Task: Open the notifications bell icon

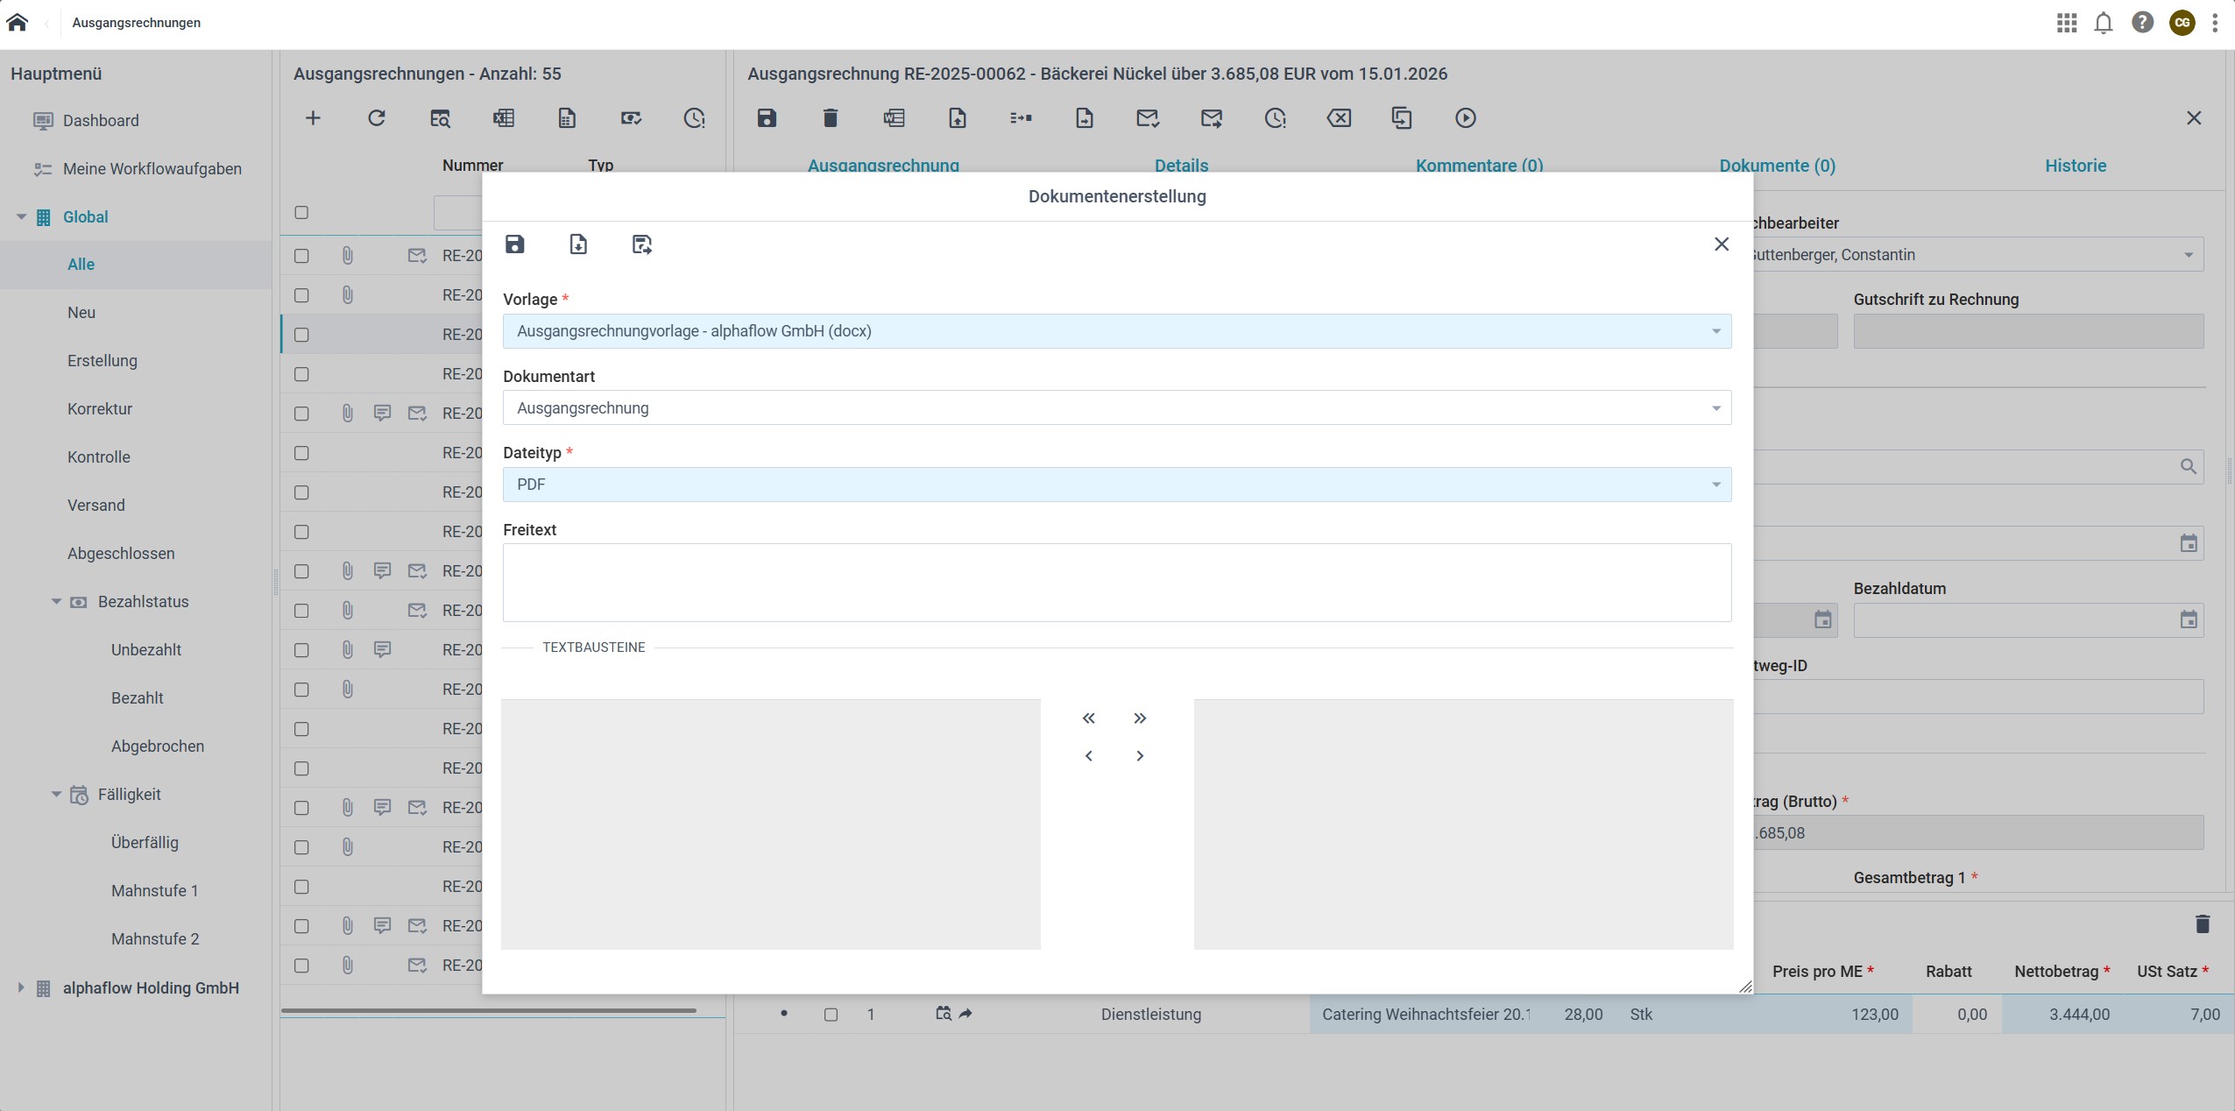Action: [x=2103, y=23]
